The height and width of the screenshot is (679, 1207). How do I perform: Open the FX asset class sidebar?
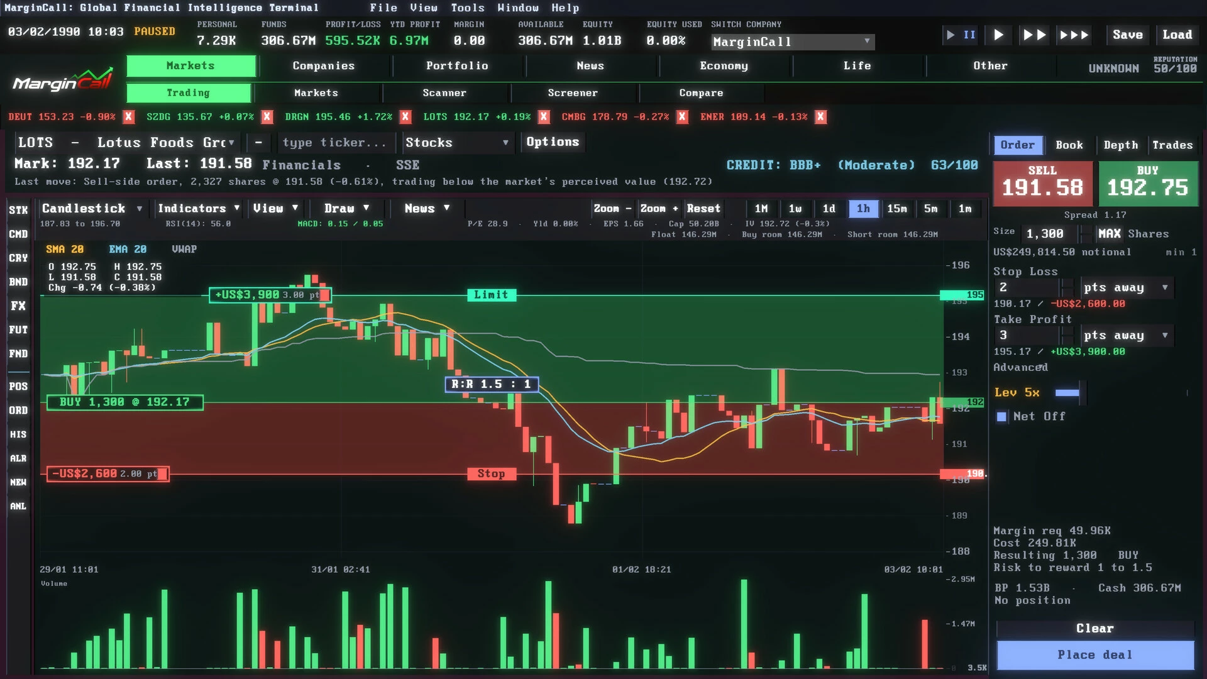point(18,306)
